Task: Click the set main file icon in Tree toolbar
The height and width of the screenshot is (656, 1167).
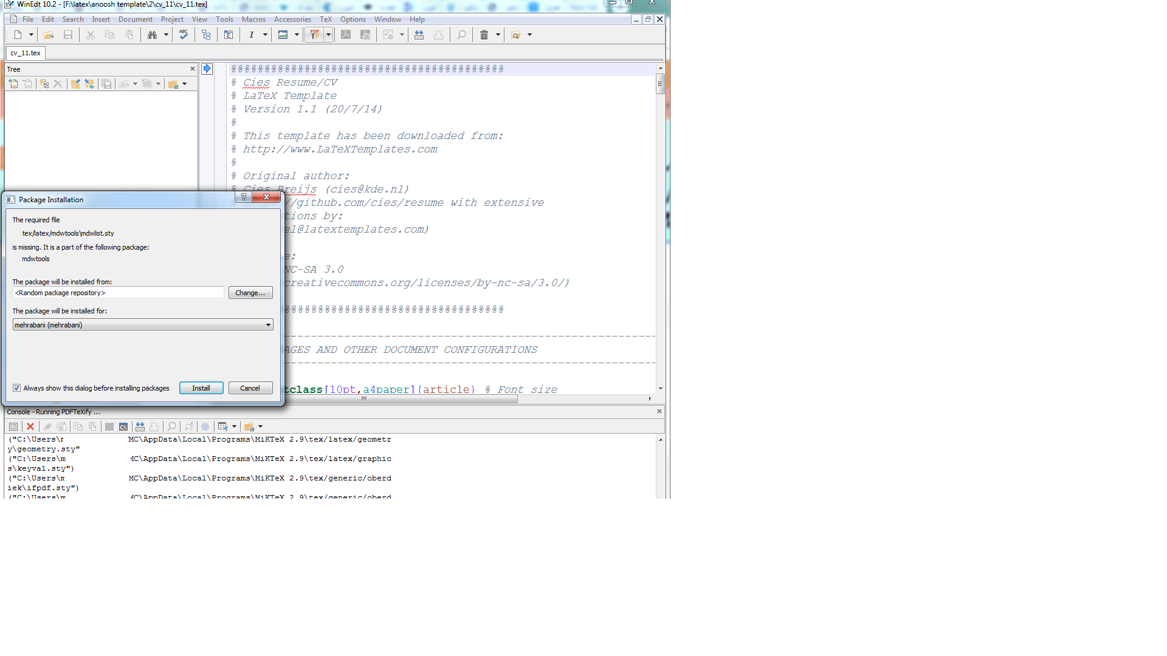Action: click(75, 84)
